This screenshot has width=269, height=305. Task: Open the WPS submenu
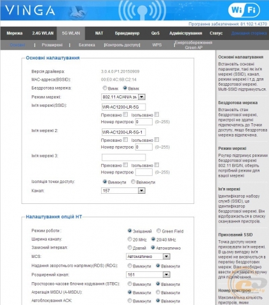coord(157,45)
